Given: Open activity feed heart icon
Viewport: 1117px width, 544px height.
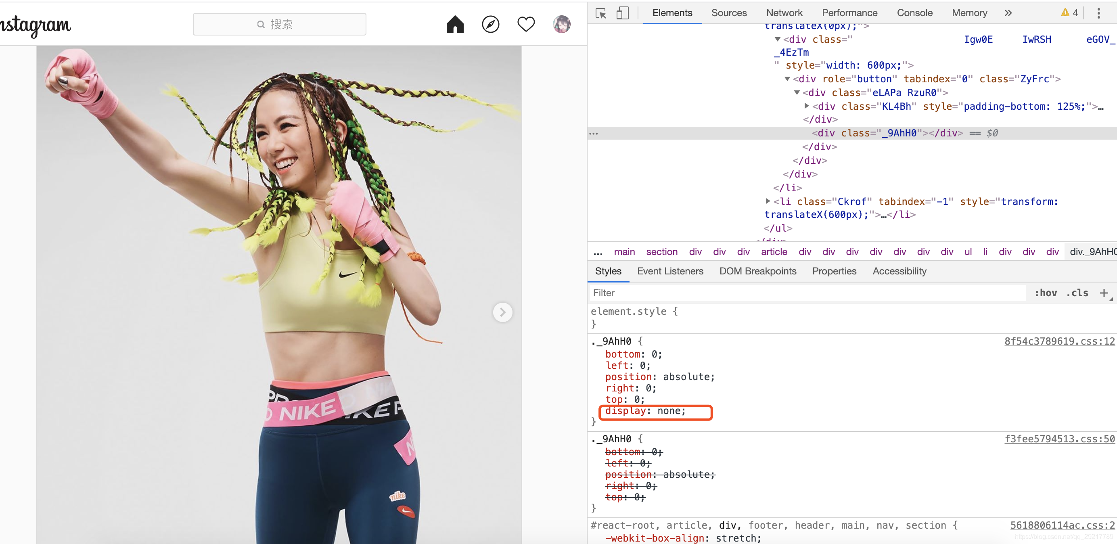Looking at the screenshot, I should (x=526, y=24).
